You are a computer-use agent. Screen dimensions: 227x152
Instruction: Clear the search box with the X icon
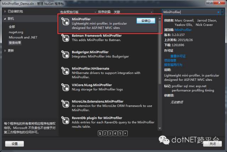point(218,12)
